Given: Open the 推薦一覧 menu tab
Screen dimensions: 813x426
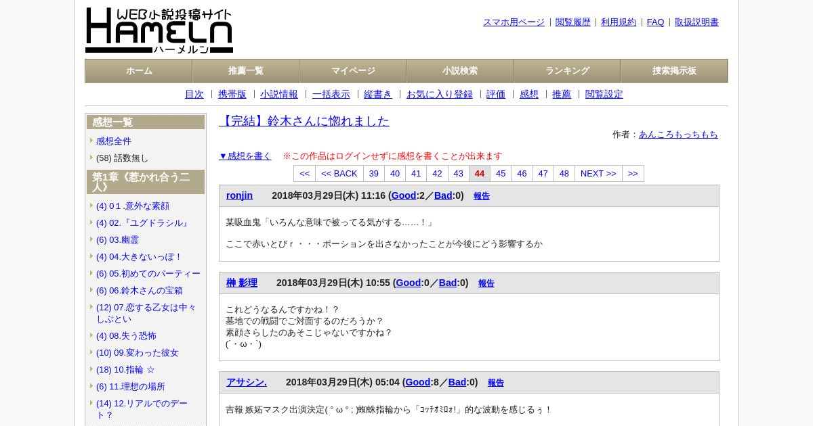Looking at the screenshot, I should tap(246, 71).
